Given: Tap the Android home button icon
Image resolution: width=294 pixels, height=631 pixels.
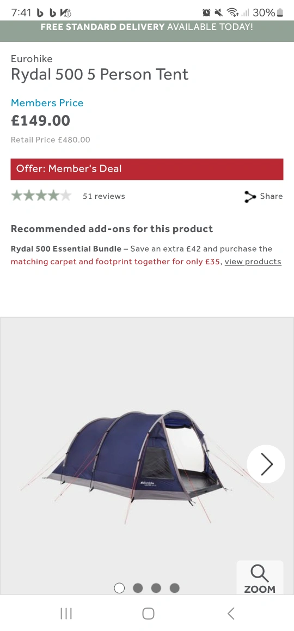Looking at the screenshot, I should click(x=148, y=614).
